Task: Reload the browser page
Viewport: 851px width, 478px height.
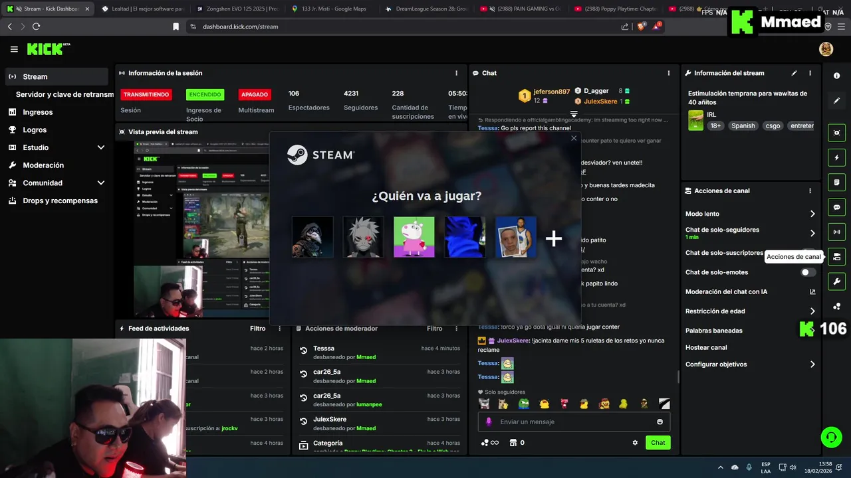Action: 36,27
